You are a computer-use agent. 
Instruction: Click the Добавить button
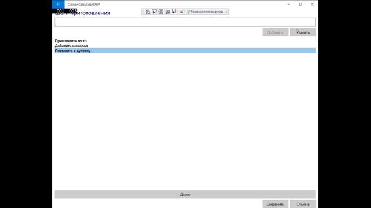click(x=275, y=32)
